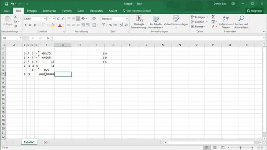
Task: Copy selection with the copy icon
Action: click(15, 22)
